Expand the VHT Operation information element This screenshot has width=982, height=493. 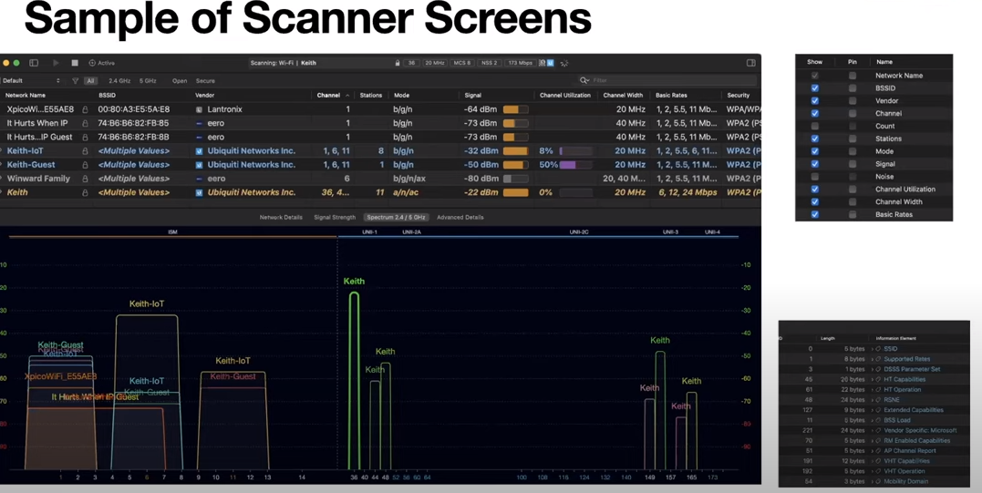873,471
